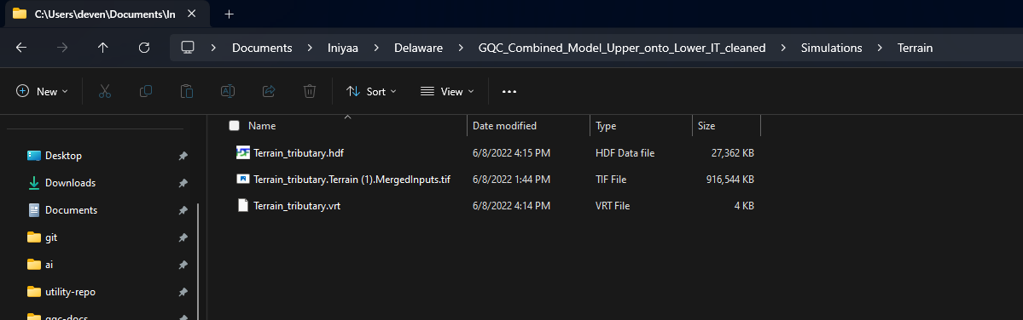The height and width of the screenshot is (320, 1023).
Task: Tick the select all checkbox
Action: [235, 125]
